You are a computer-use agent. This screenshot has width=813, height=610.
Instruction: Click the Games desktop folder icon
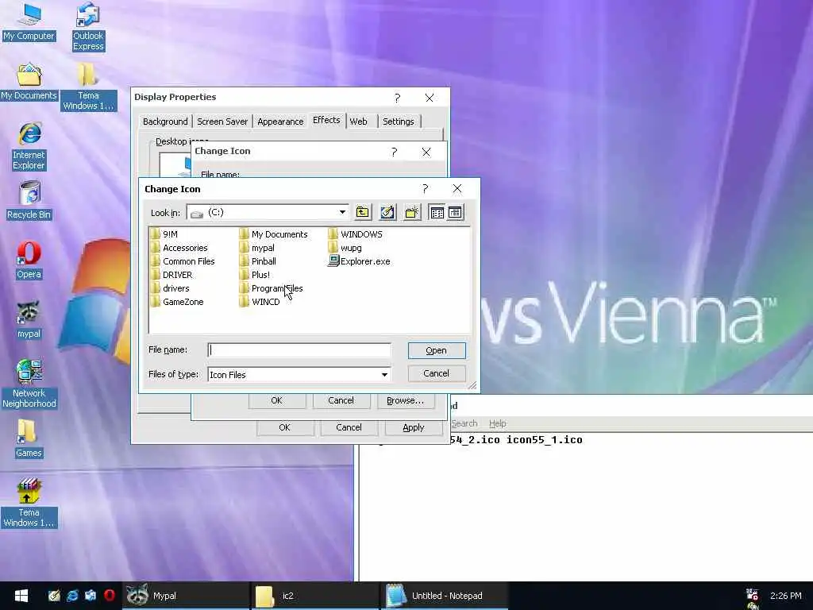(x=29, y=438)
